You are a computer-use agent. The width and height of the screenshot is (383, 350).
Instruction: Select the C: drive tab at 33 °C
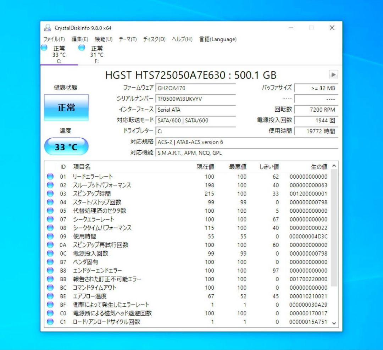(x=59, y=54)
